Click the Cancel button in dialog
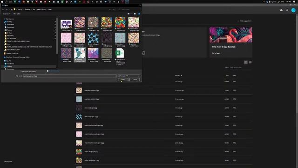Image resolution: width=298 pixels, height=168 pixels. tap(135, 79)
